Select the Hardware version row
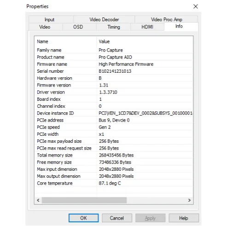The height and width of the screenshot is (226, 226). (114, 78)
